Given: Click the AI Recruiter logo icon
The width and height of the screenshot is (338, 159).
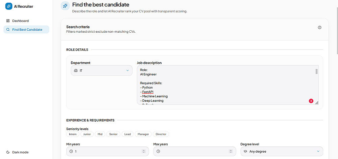Looking at the screenshot, I should (9, 6).
